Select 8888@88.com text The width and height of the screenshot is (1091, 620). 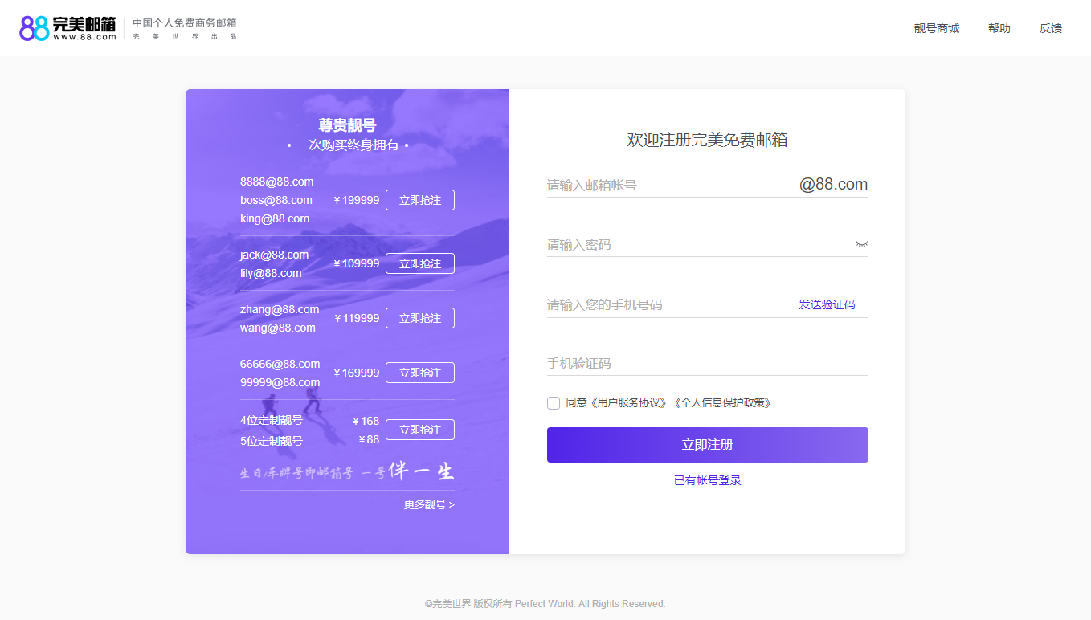pyautogui.click(x=277, y=182)
